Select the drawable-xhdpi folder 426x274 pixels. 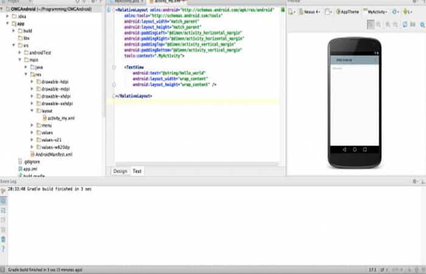[x=54, y=96]
